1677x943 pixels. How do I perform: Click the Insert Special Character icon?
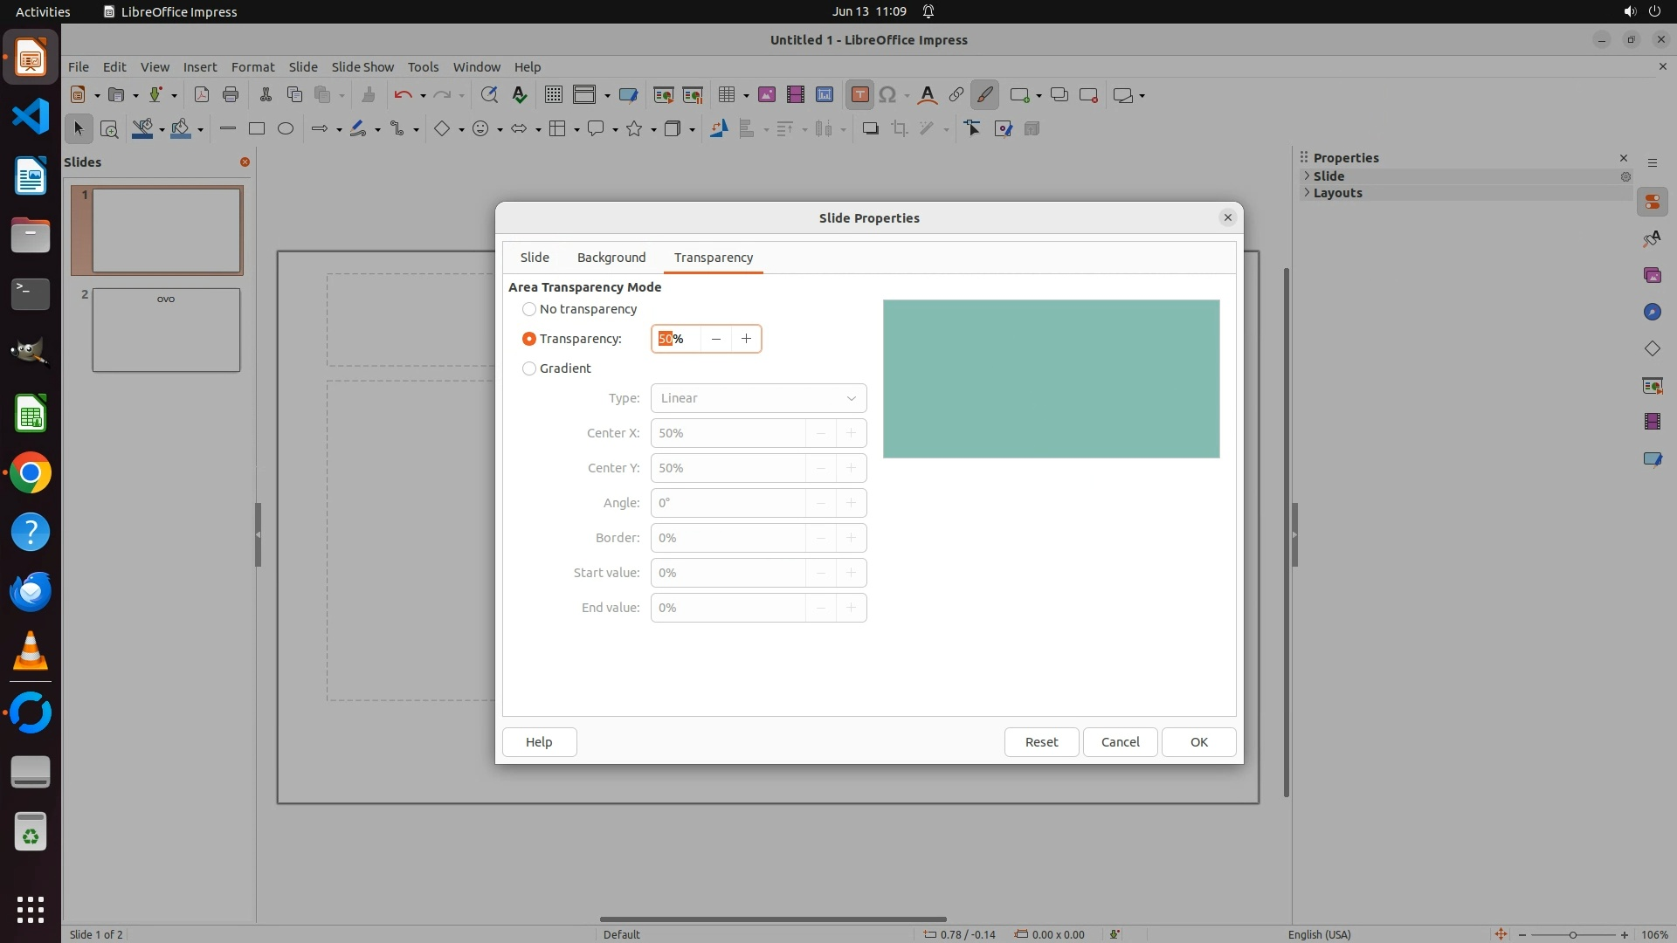click(x=888, y=95)
